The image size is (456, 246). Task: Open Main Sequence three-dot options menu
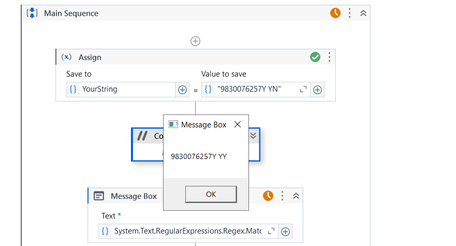click(350, 13)
